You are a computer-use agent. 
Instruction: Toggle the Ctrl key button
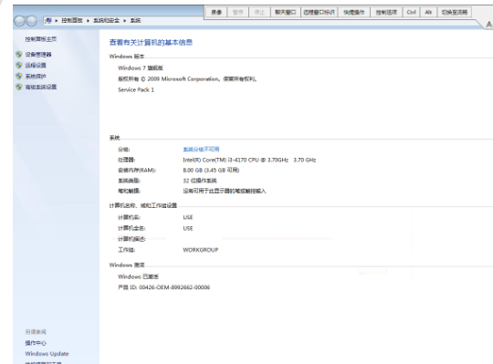[x=411, y=12]
